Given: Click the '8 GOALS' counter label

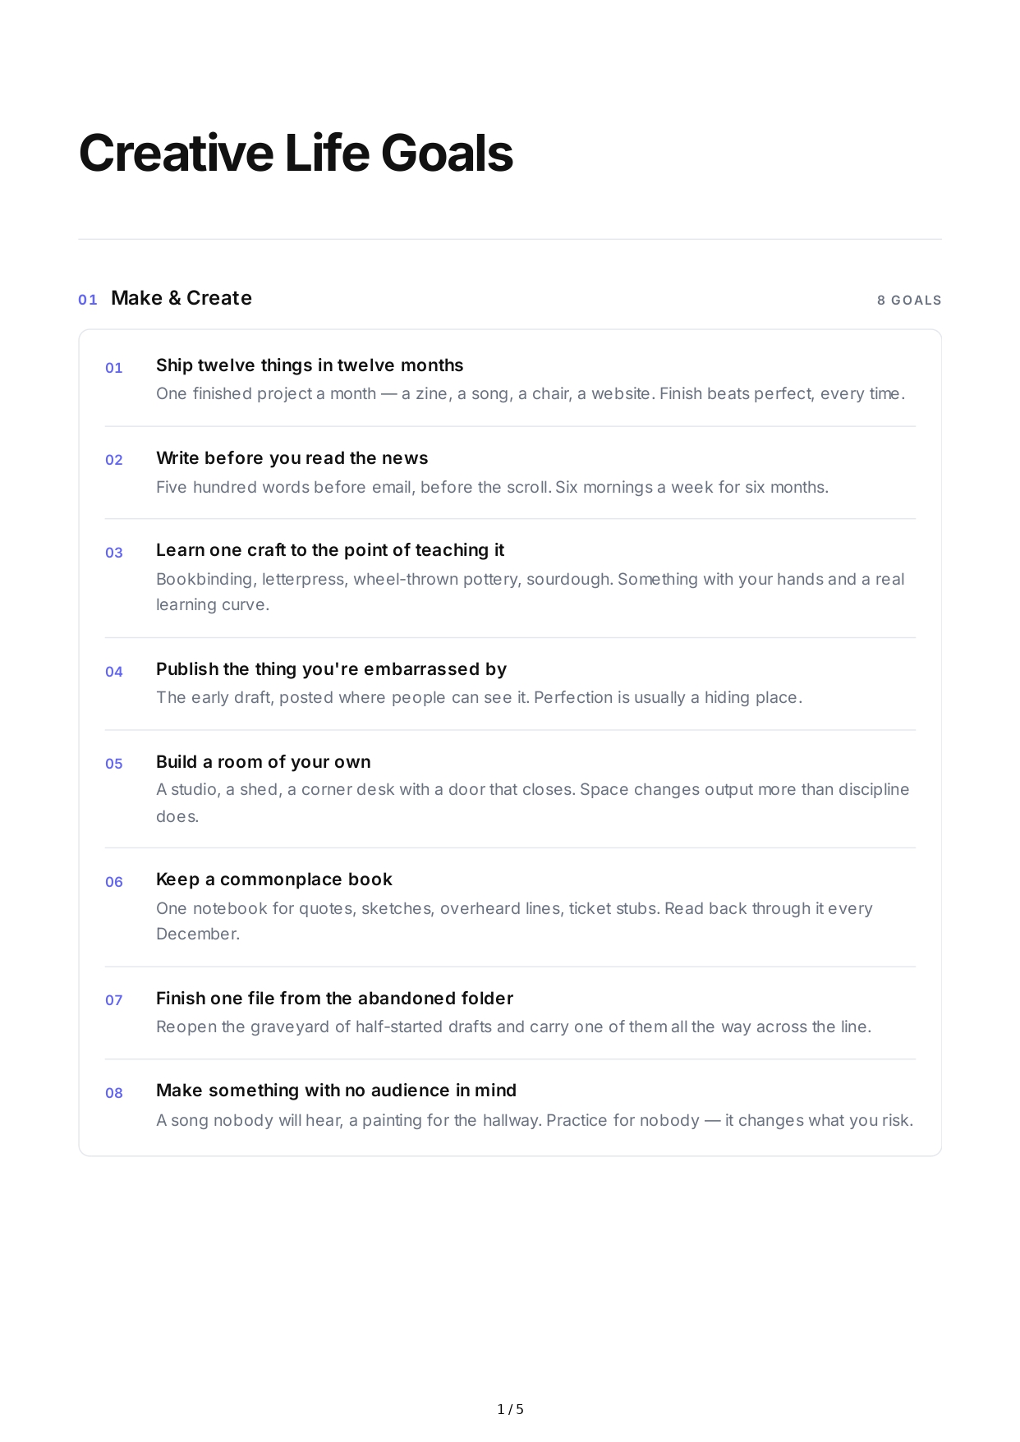Looking at the screenshot, I should (909, 301).
